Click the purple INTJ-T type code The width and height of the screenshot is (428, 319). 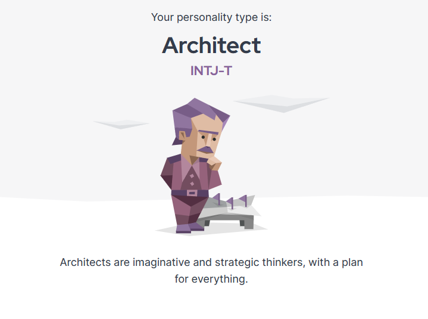211,71
